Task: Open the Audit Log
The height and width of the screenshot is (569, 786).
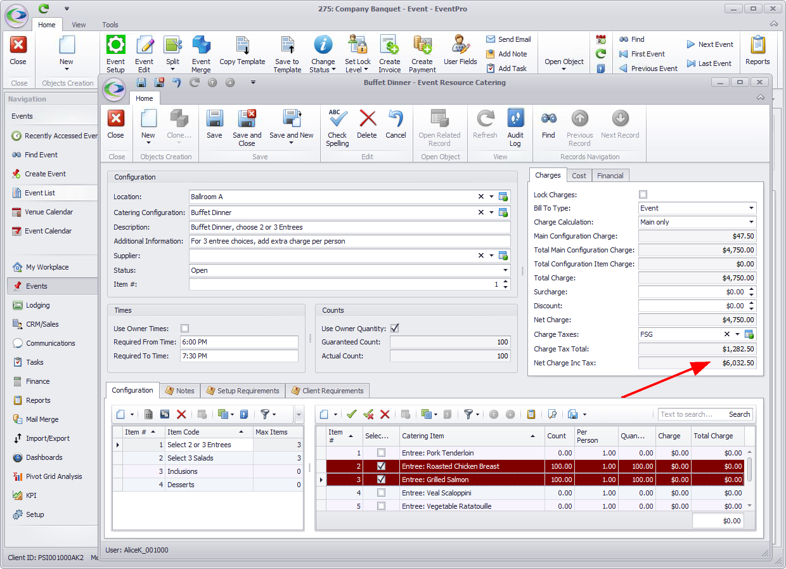Action: tap(515, 127)
